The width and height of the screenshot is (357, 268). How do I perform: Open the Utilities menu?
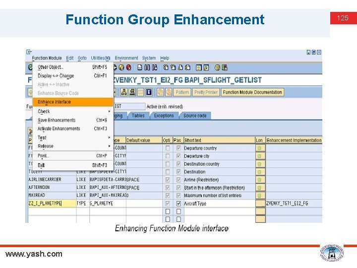point(100,58)
